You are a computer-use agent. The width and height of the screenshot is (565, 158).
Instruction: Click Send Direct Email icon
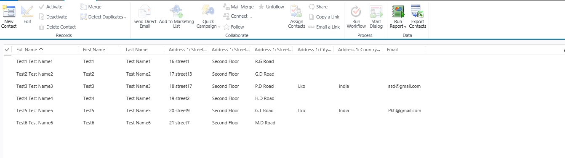(145, 11)
